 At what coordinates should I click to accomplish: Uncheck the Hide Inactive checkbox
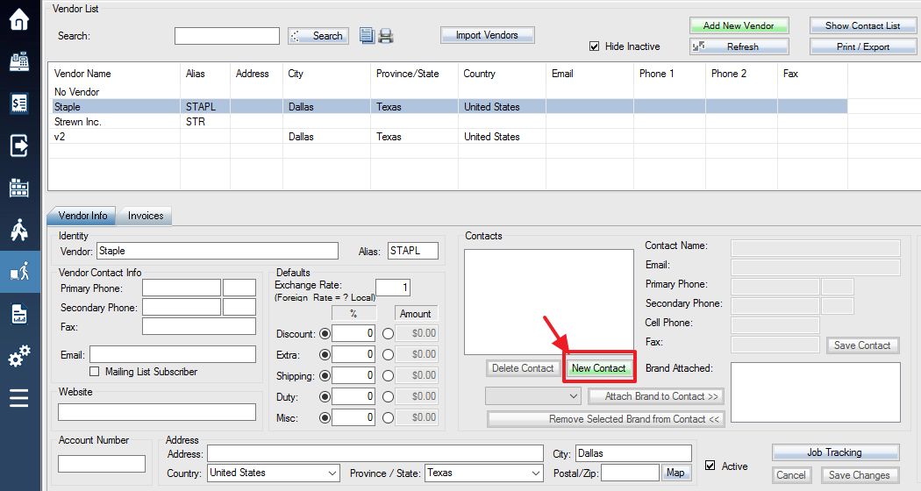click(x=595, y=46)
